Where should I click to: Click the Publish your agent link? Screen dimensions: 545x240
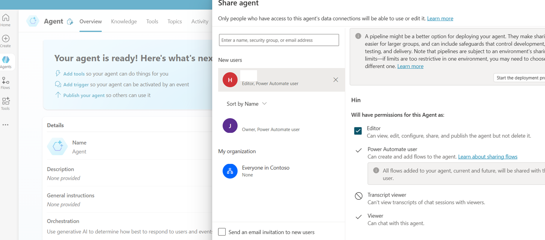(x=84, y=95)
